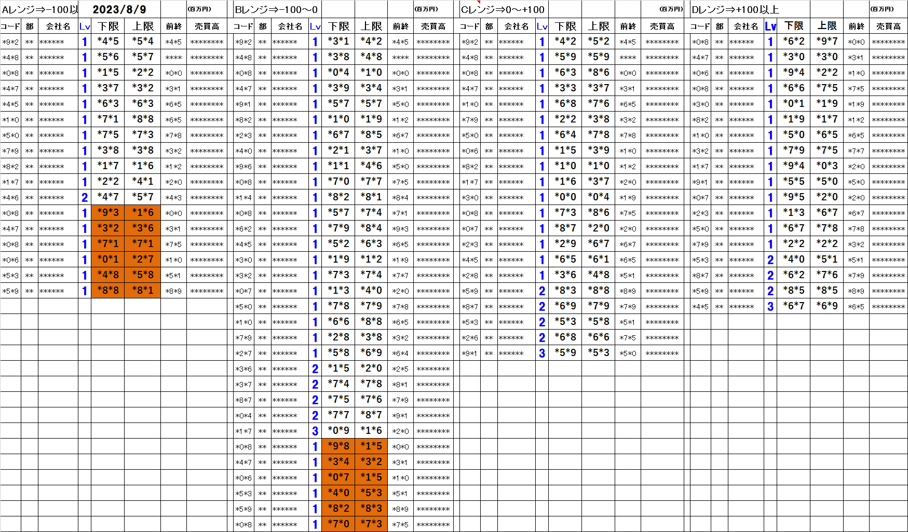Image resolution: width=908 pixels, height=532 pixels.
Task: Select orange cell *3*6 in A range 上限
Action: click(x=143, y=228)
